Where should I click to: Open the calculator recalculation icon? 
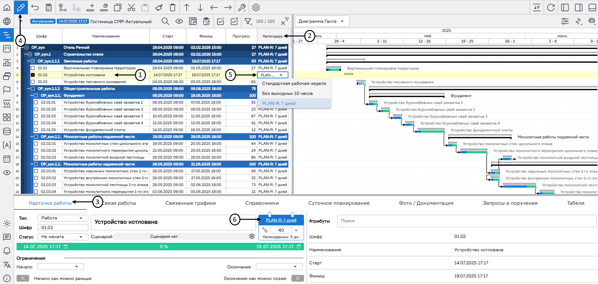pos(49,7)
